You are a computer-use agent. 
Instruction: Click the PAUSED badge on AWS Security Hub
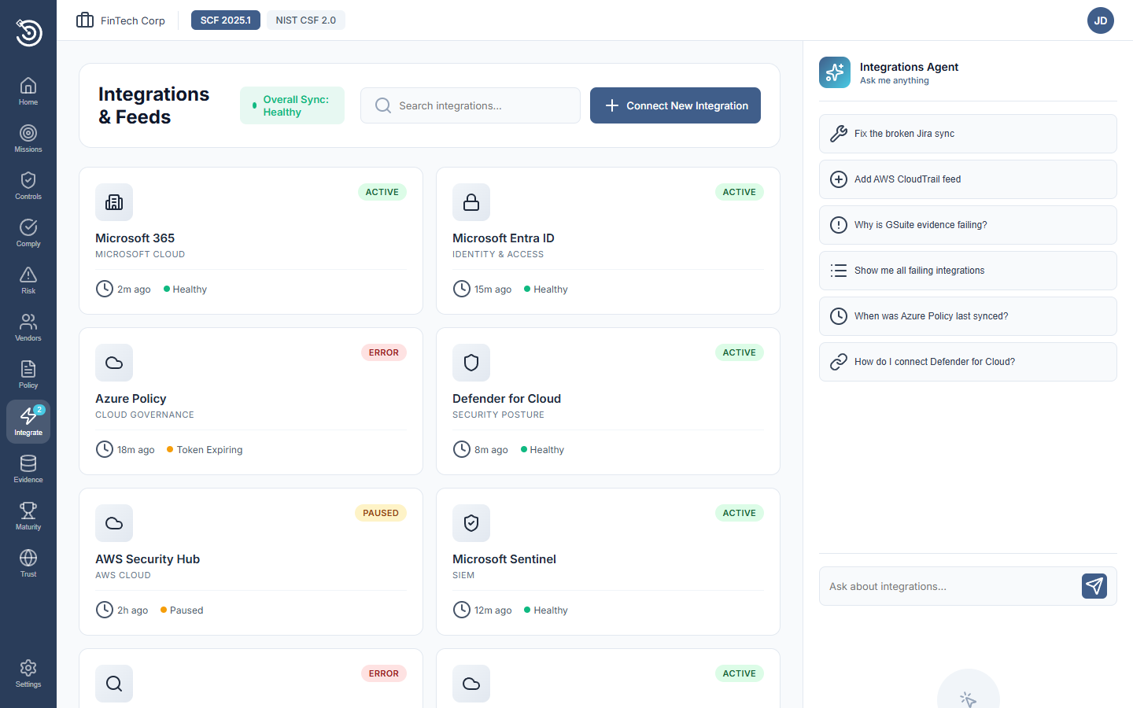pyautogui.click(x=381, y=513)
